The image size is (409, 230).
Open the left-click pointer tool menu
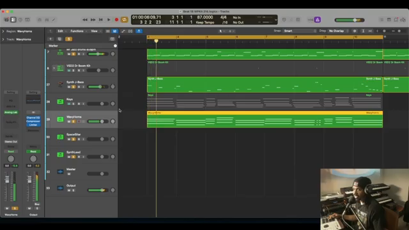222,31
